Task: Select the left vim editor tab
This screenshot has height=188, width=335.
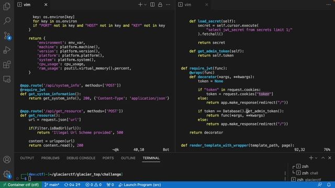Action: tap(27, 5)
